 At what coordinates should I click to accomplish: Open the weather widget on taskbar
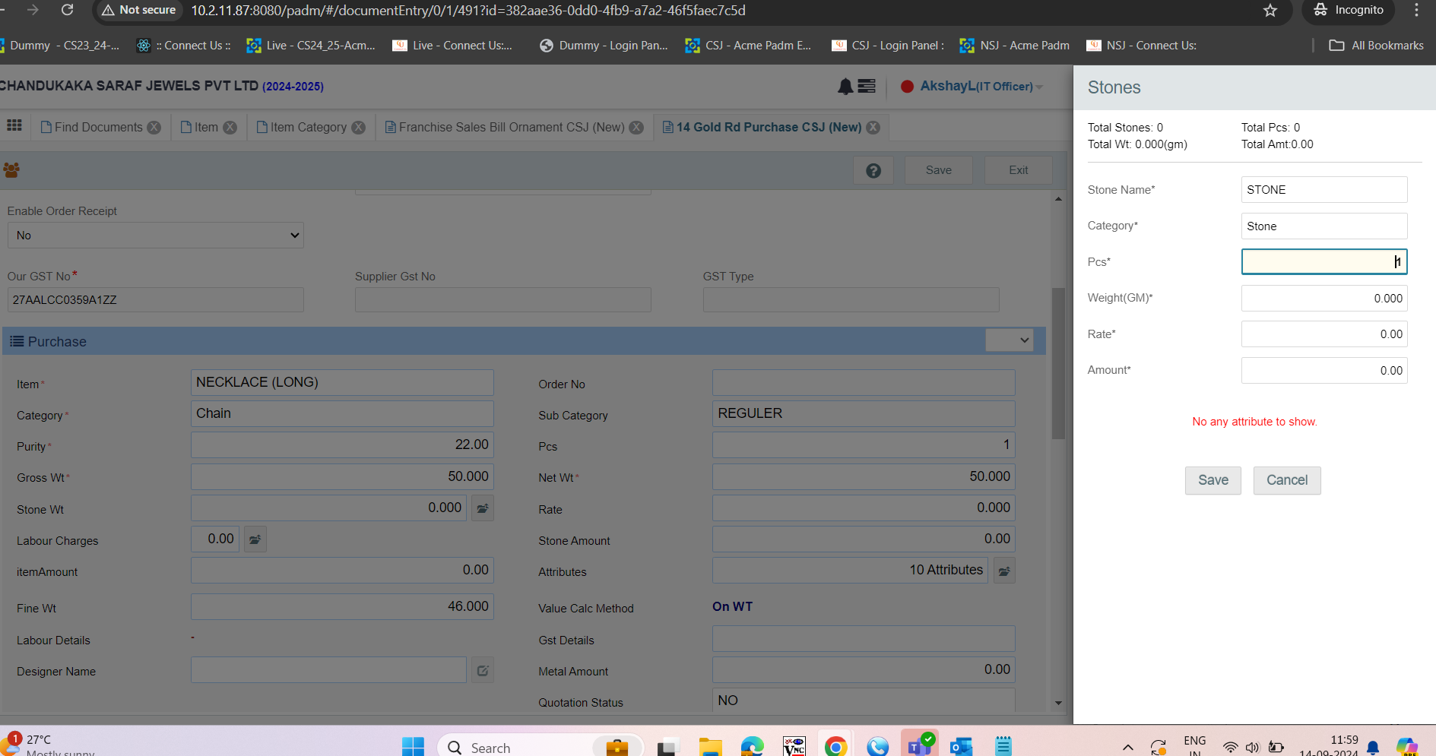49,745
